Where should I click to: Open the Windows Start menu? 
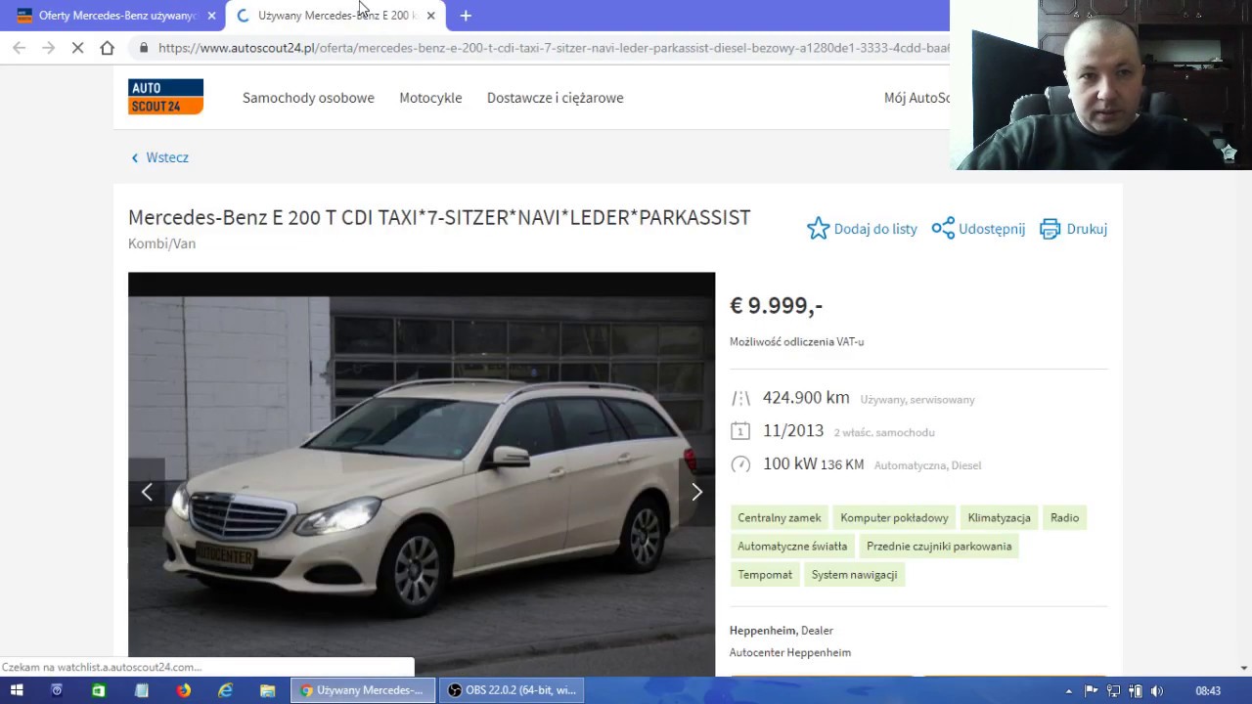click(17, 690)
